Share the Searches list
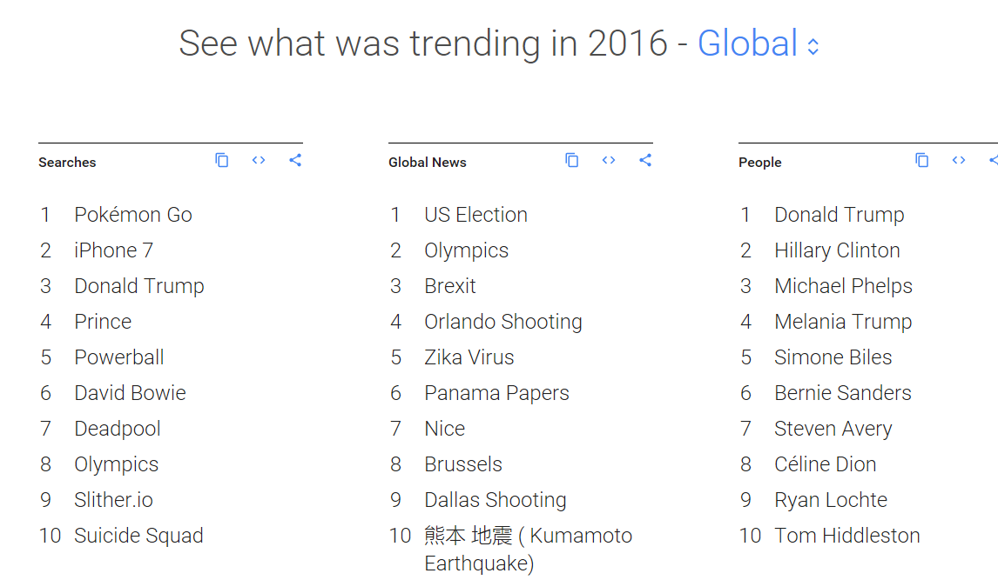The height and width of the screenshot is (580, 998). [295, 160]
